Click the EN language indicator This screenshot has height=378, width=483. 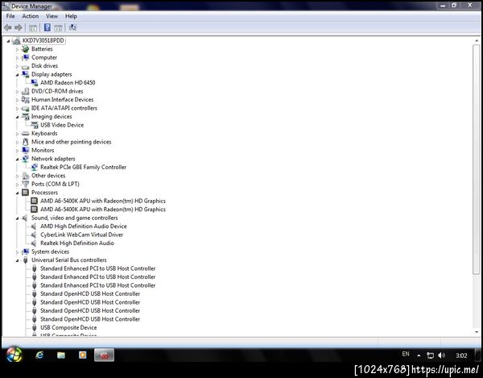(406, 354)
